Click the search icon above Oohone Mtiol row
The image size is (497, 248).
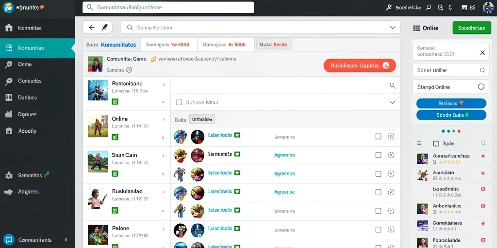tap(392, 85)
